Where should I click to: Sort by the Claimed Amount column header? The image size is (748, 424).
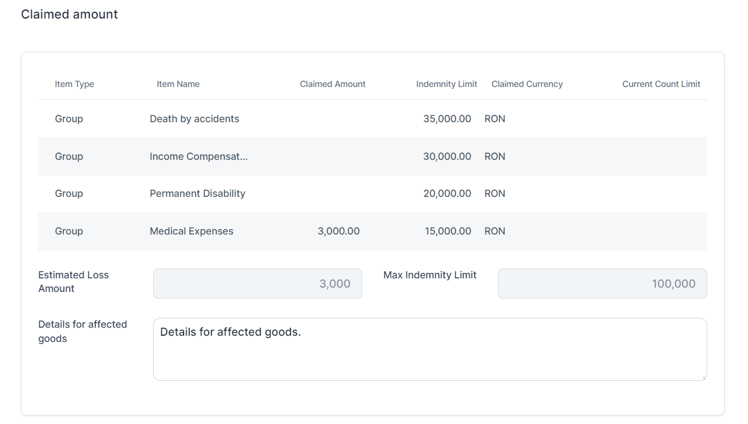pos(332,84)
